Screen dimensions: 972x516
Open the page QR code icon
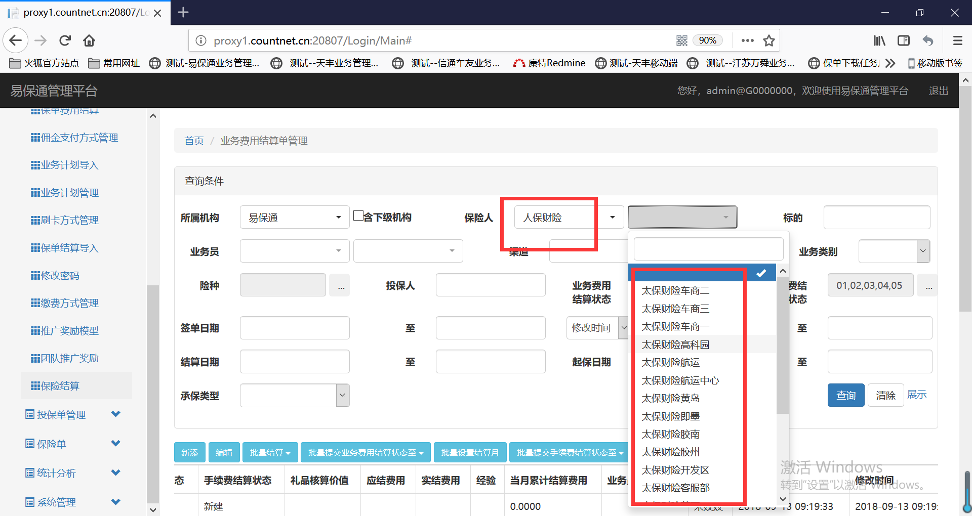point(682,40)
